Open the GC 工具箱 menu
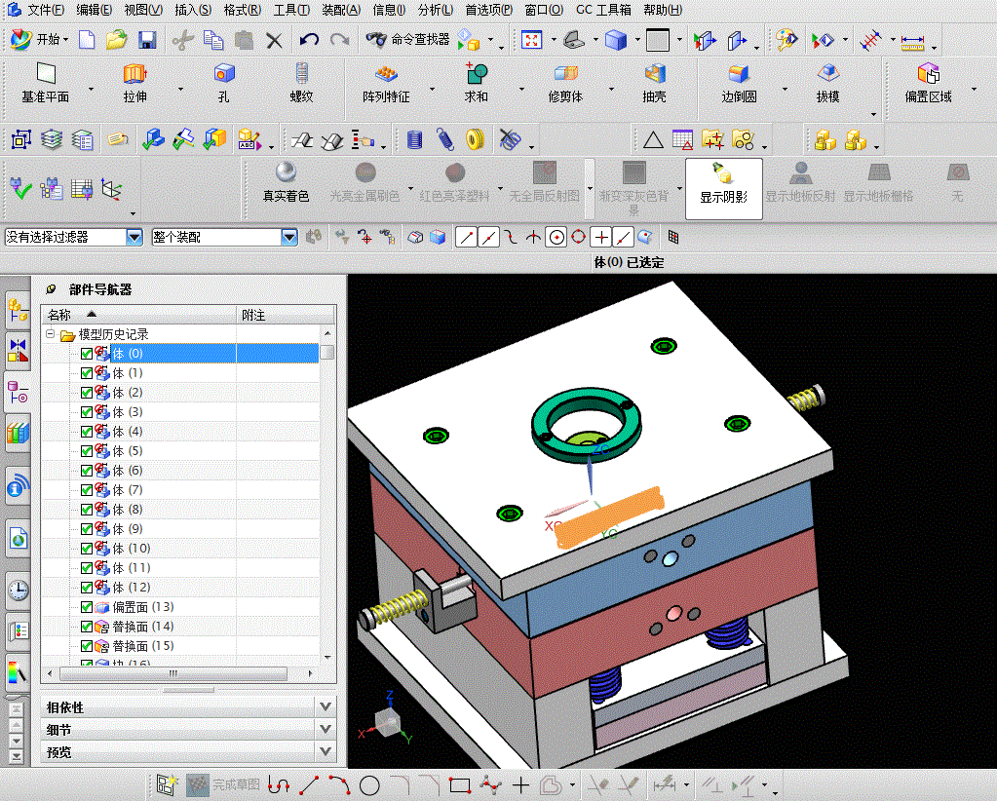The height and width of the screenshot is (801, 997). coord(603,10)
